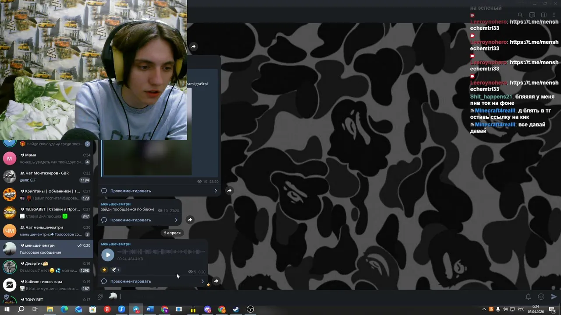
Task: Click the Shit_happens21 username in the stream chat
Action: coord(491,97)
